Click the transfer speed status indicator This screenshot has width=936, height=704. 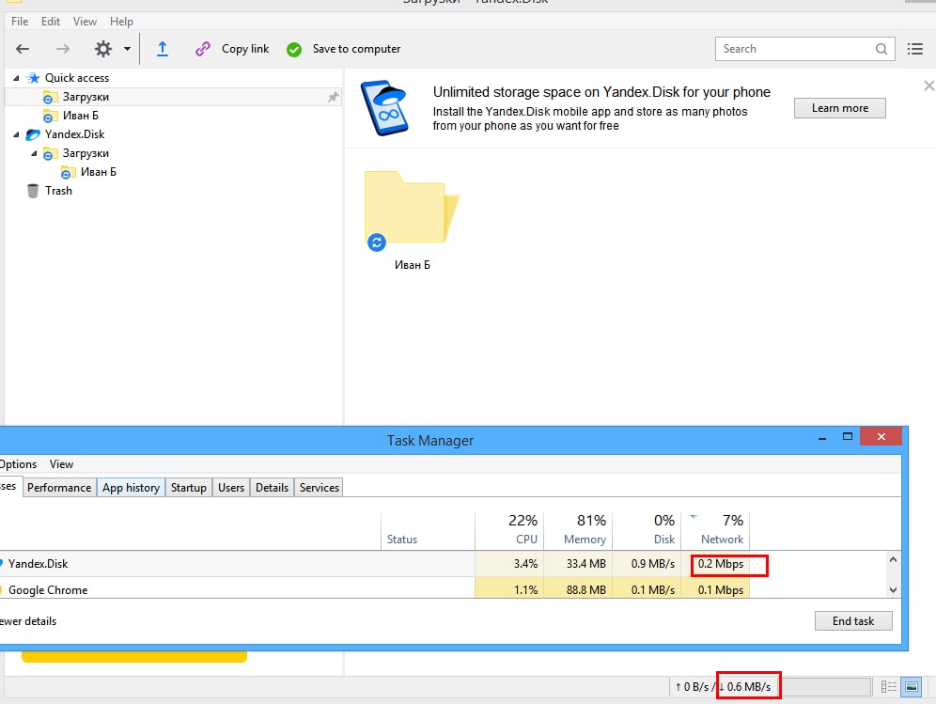(723, 687)
